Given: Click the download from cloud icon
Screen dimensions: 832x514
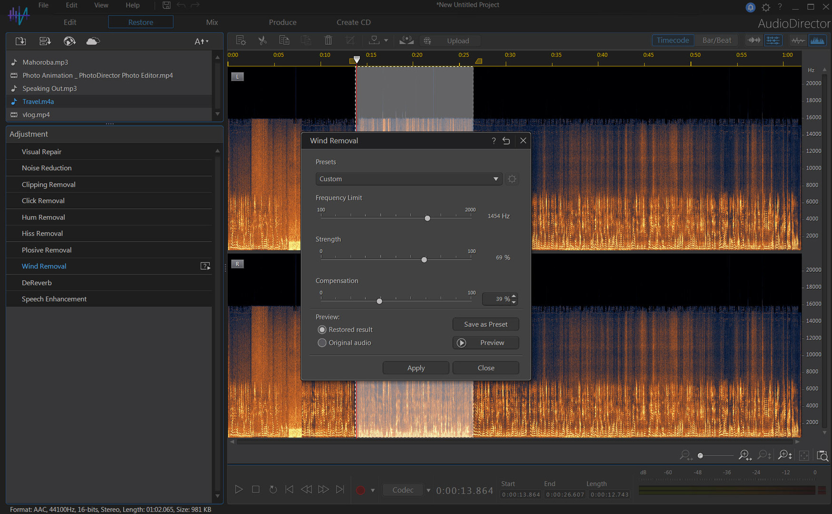Looking at the screenshot, I should tap(93, 41).
